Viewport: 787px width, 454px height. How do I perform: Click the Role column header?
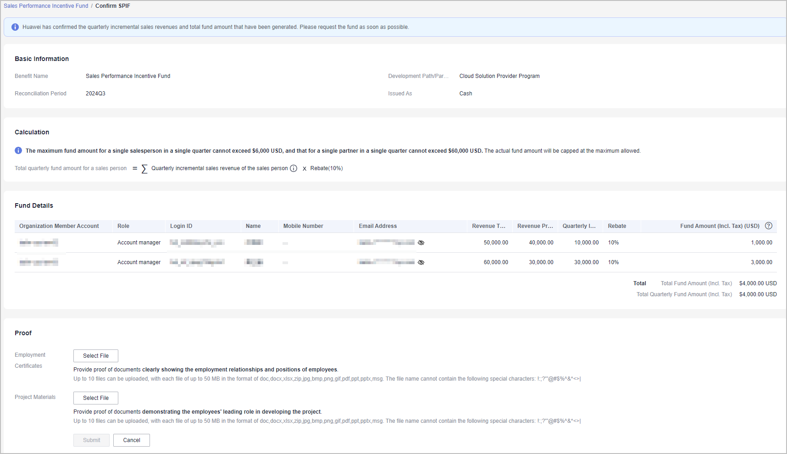tap(123, 226)
